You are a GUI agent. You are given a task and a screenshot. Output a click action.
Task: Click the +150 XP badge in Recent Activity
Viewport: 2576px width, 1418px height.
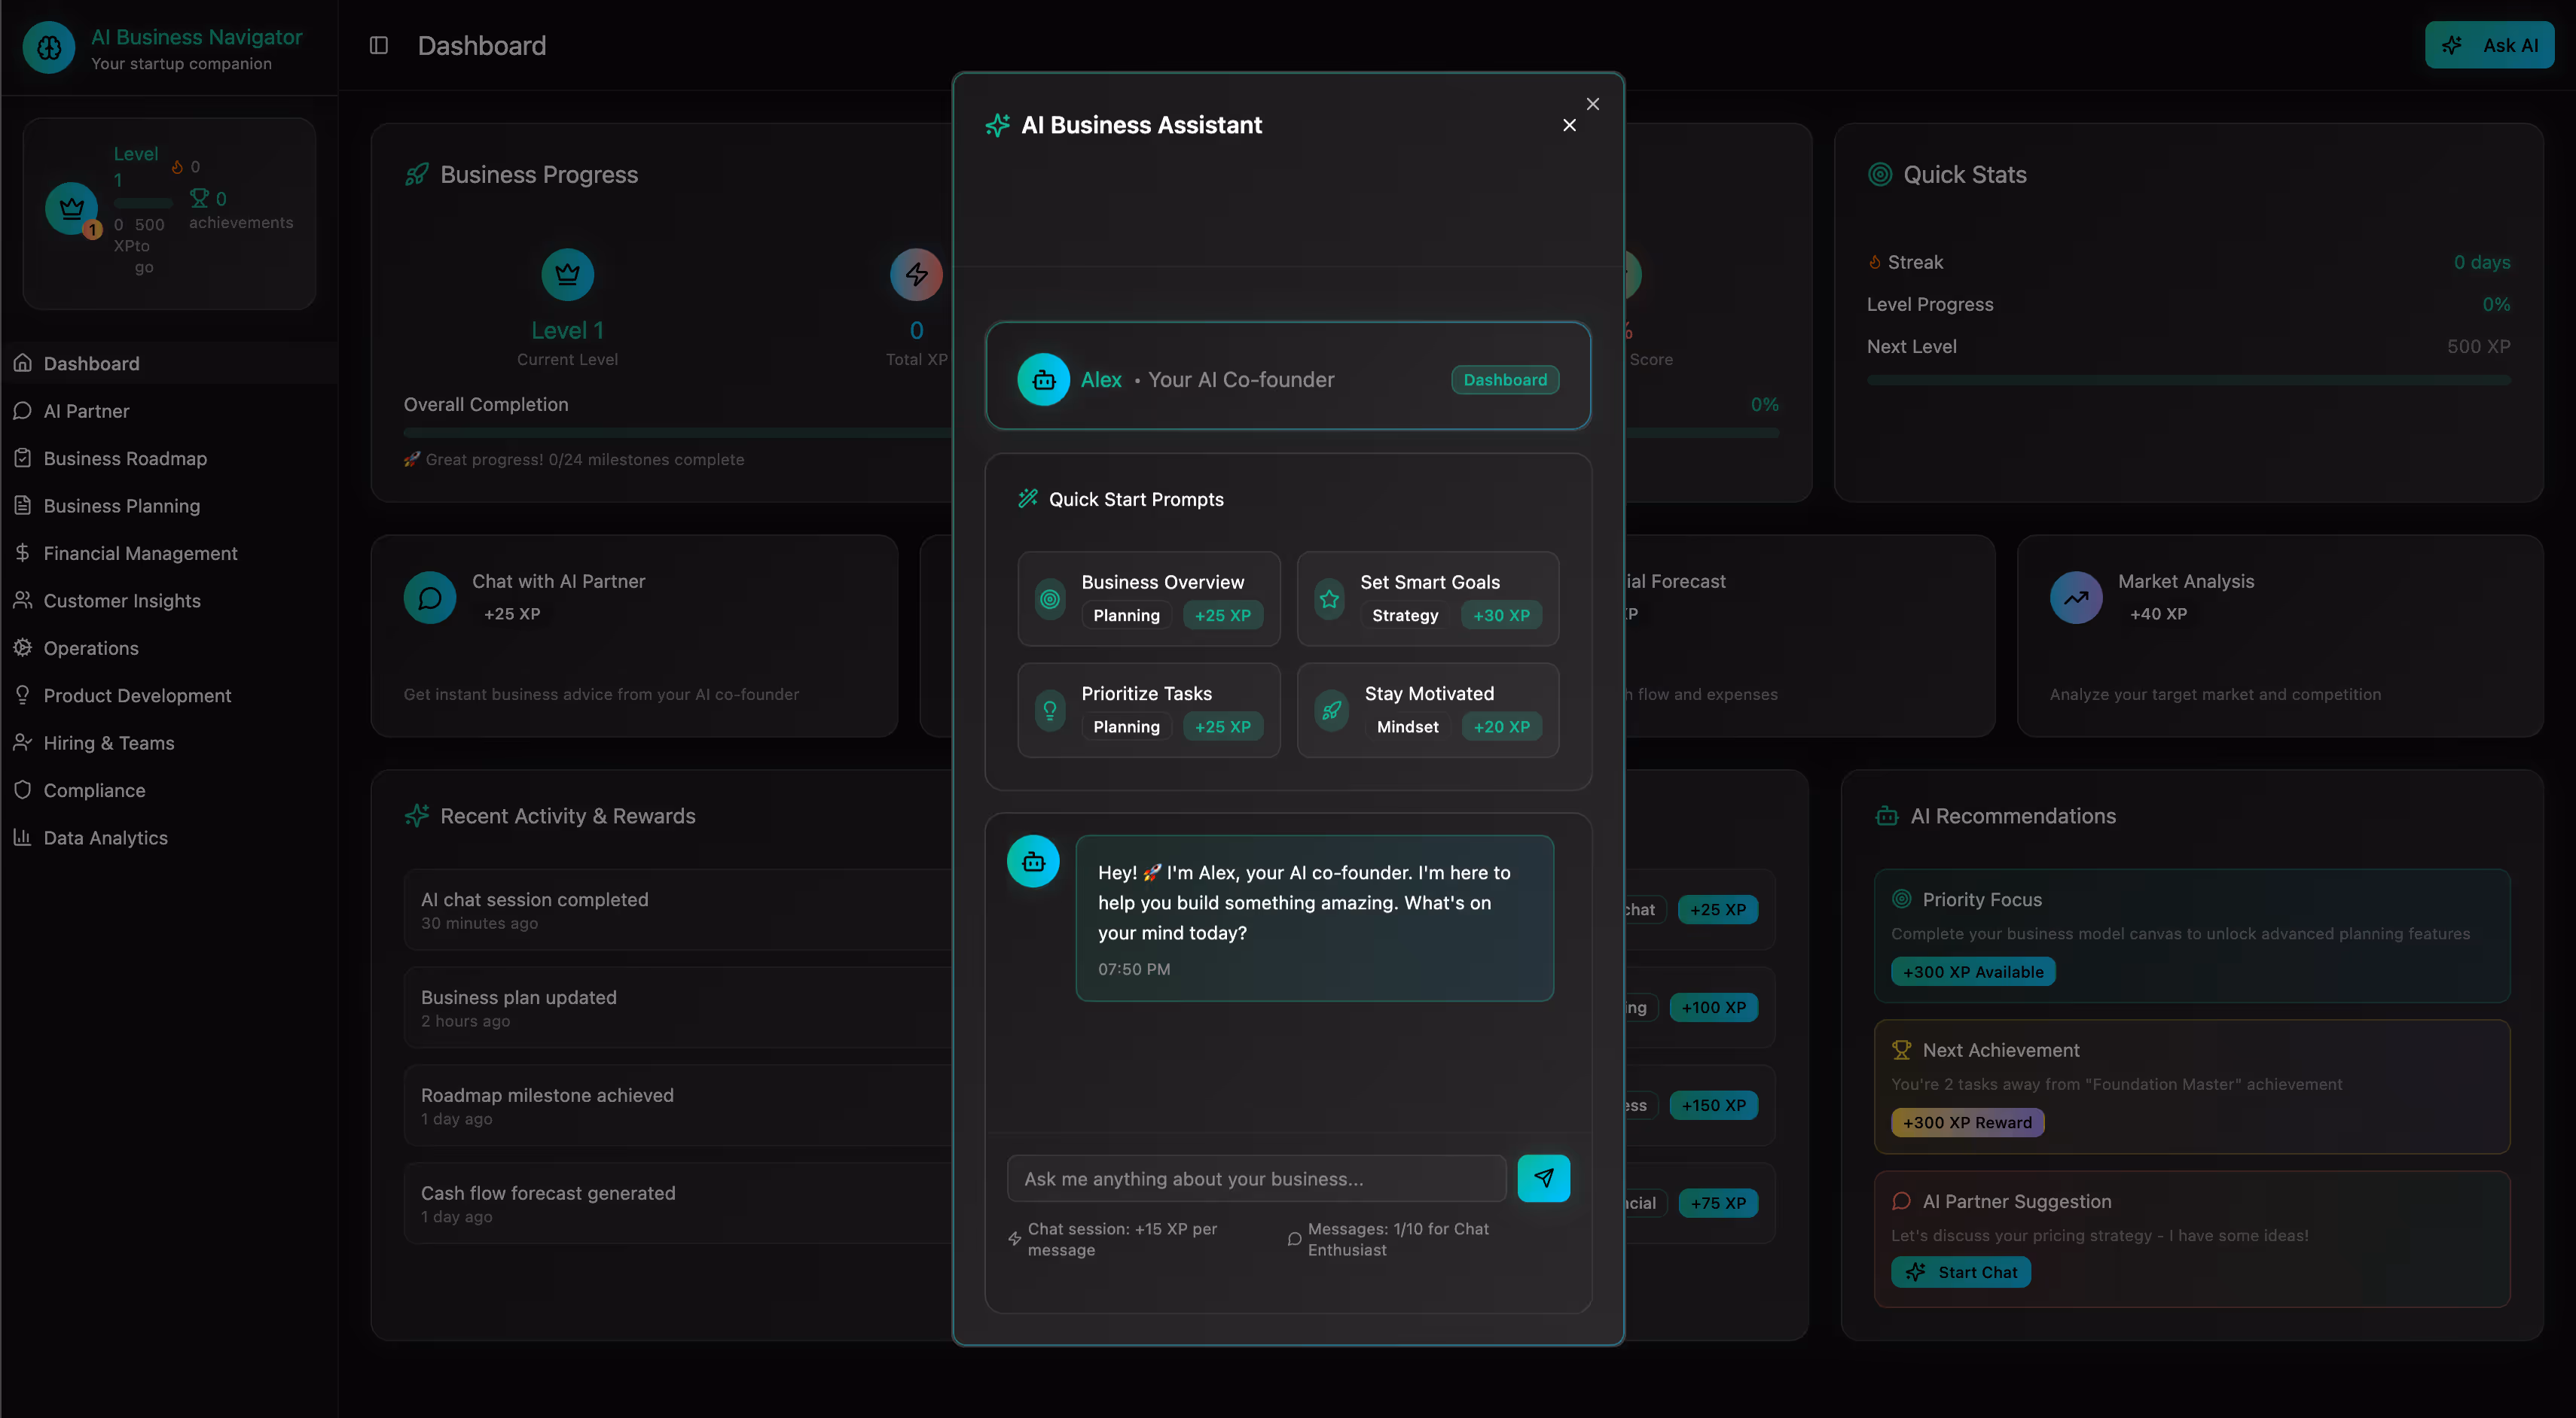pos(1713,1105)
